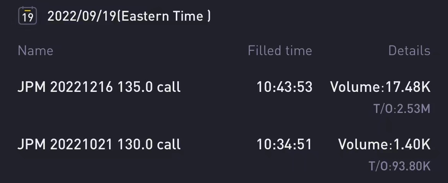Tap the 130.0 call strike text

tap(149, 144)
